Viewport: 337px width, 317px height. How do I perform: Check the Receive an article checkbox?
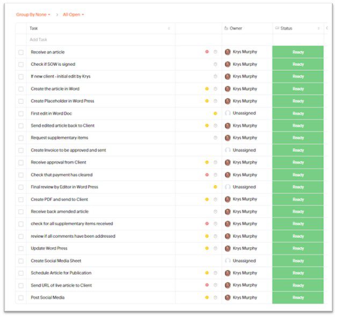tap(21, 52)
